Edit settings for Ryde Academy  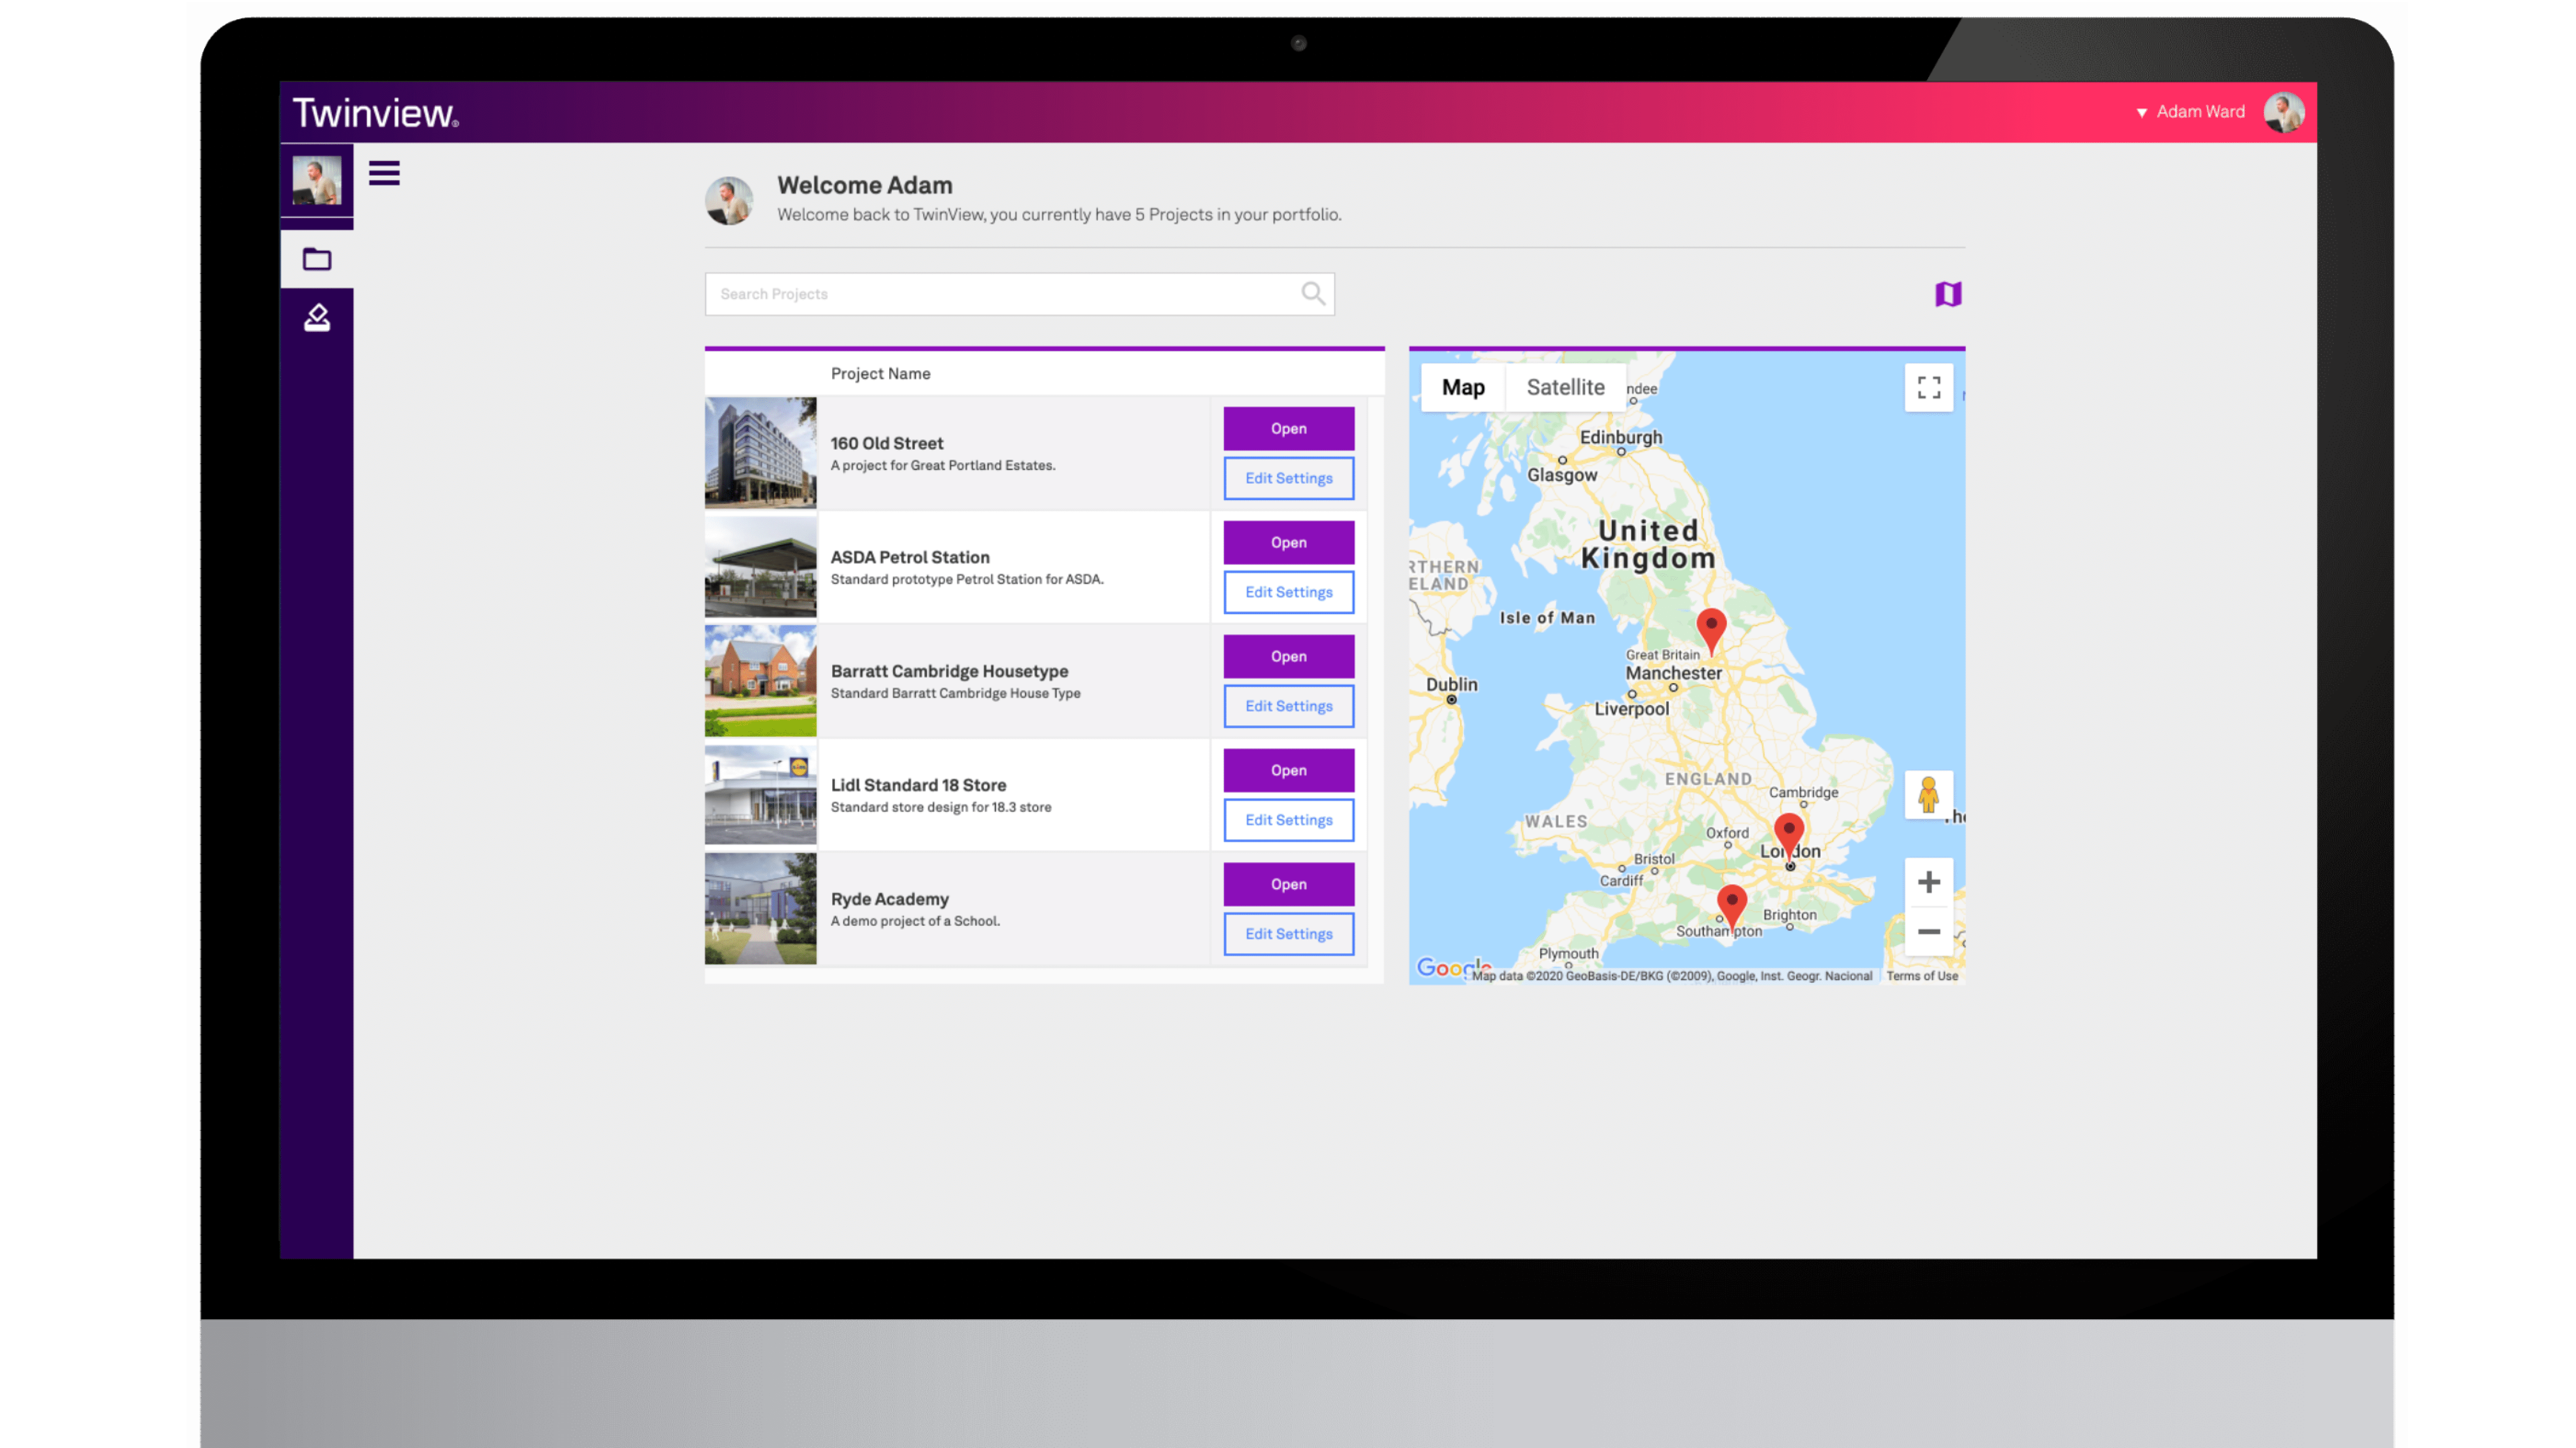(1288, 934)
